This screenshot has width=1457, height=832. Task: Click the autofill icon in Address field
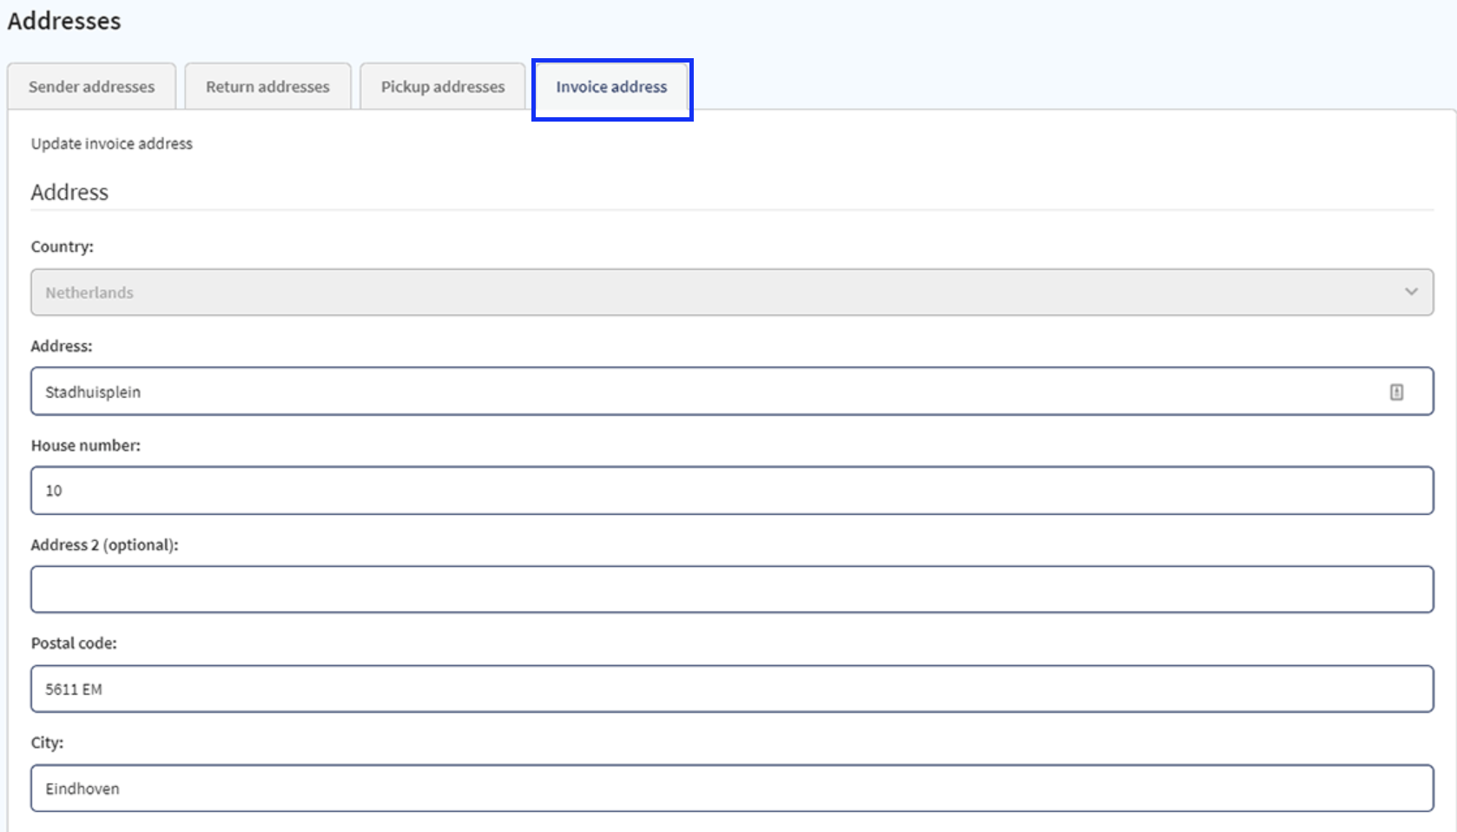pos(1396,392)
